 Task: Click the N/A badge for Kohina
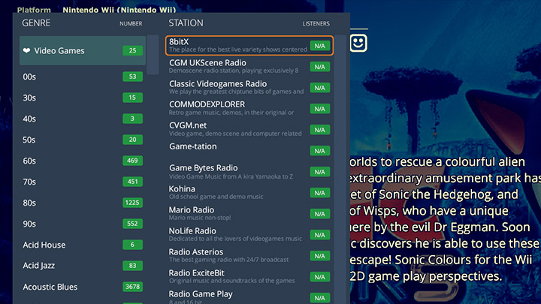(x=320, y=193)
